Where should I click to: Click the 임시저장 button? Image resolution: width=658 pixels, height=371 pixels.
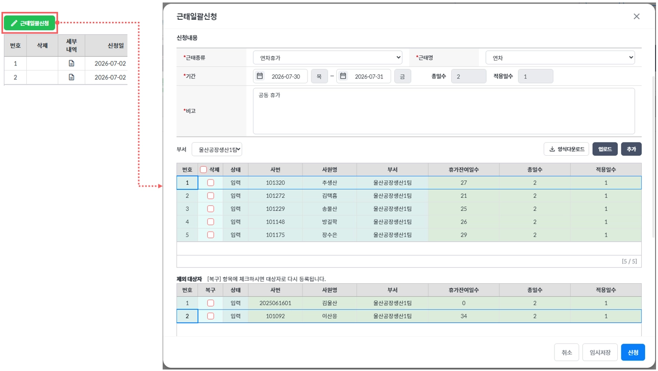point(600,352)
